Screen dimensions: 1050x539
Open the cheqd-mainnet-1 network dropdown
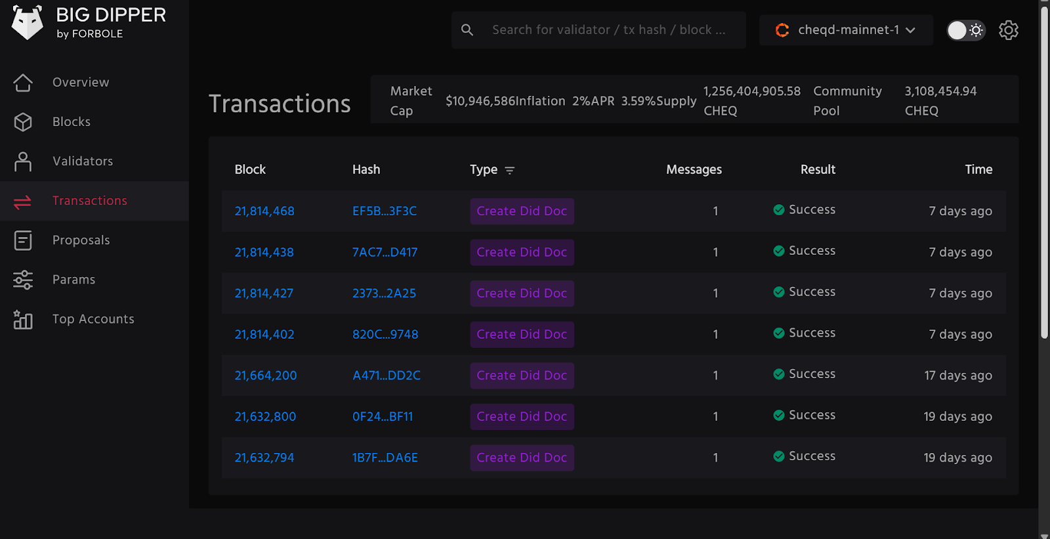point(846,30)
